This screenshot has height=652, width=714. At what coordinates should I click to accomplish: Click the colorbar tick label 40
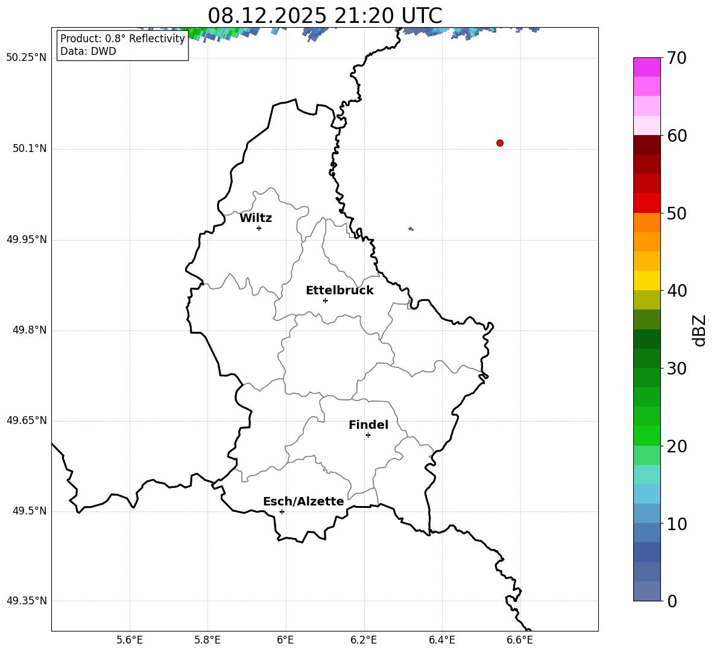pyautogui.click(x=677, y=291)
